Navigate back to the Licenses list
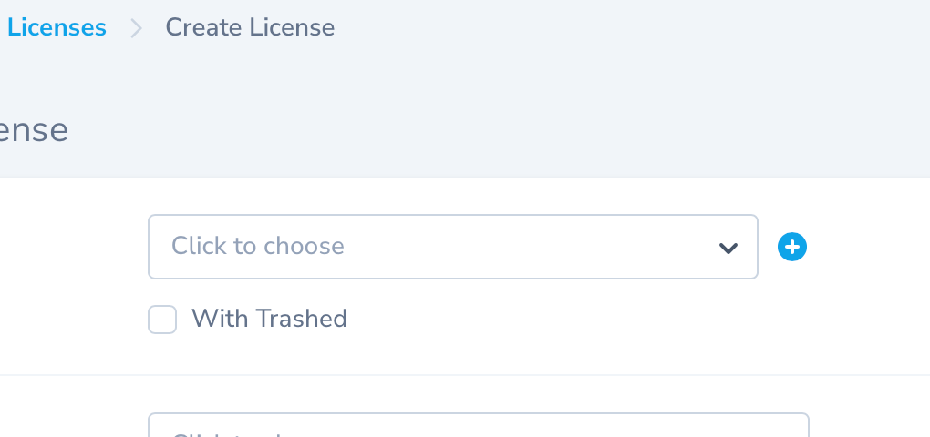The image size is (930, 437). point(57,27)
